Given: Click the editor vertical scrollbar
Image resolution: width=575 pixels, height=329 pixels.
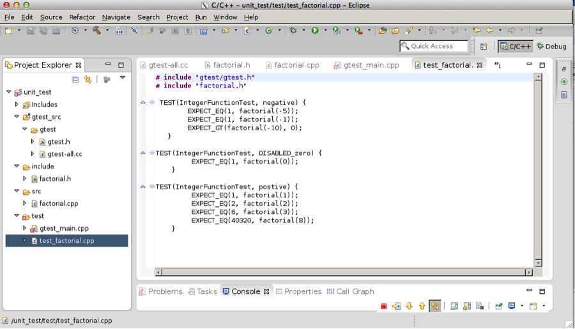Looking at the screenshot, I should 539,169.
